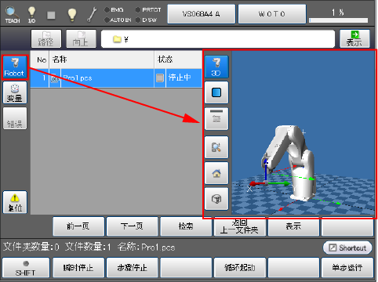This screenshot has height=282, width=378.
Task: Select the Pro1.pcs file row
Action: [x=116, y=78]
